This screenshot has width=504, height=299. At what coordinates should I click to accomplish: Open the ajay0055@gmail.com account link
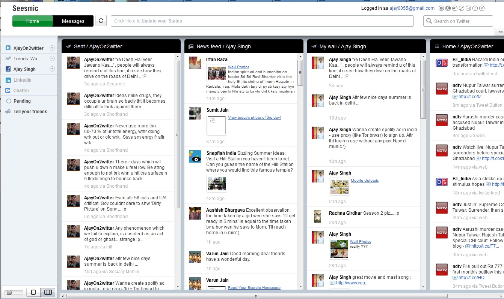pos(412,8)
